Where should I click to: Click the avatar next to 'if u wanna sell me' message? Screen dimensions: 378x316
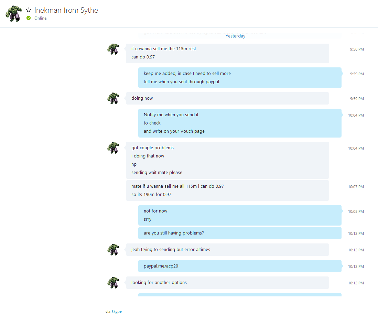pyautogui.click(x=113, y=49)
